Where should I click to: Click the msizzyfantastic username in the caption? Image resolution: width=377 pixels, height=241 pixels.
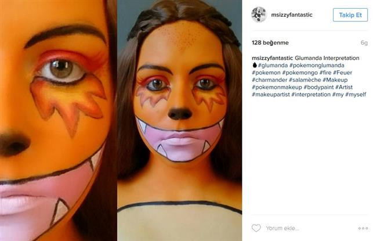pyautogui.click(x=273, y=59)
